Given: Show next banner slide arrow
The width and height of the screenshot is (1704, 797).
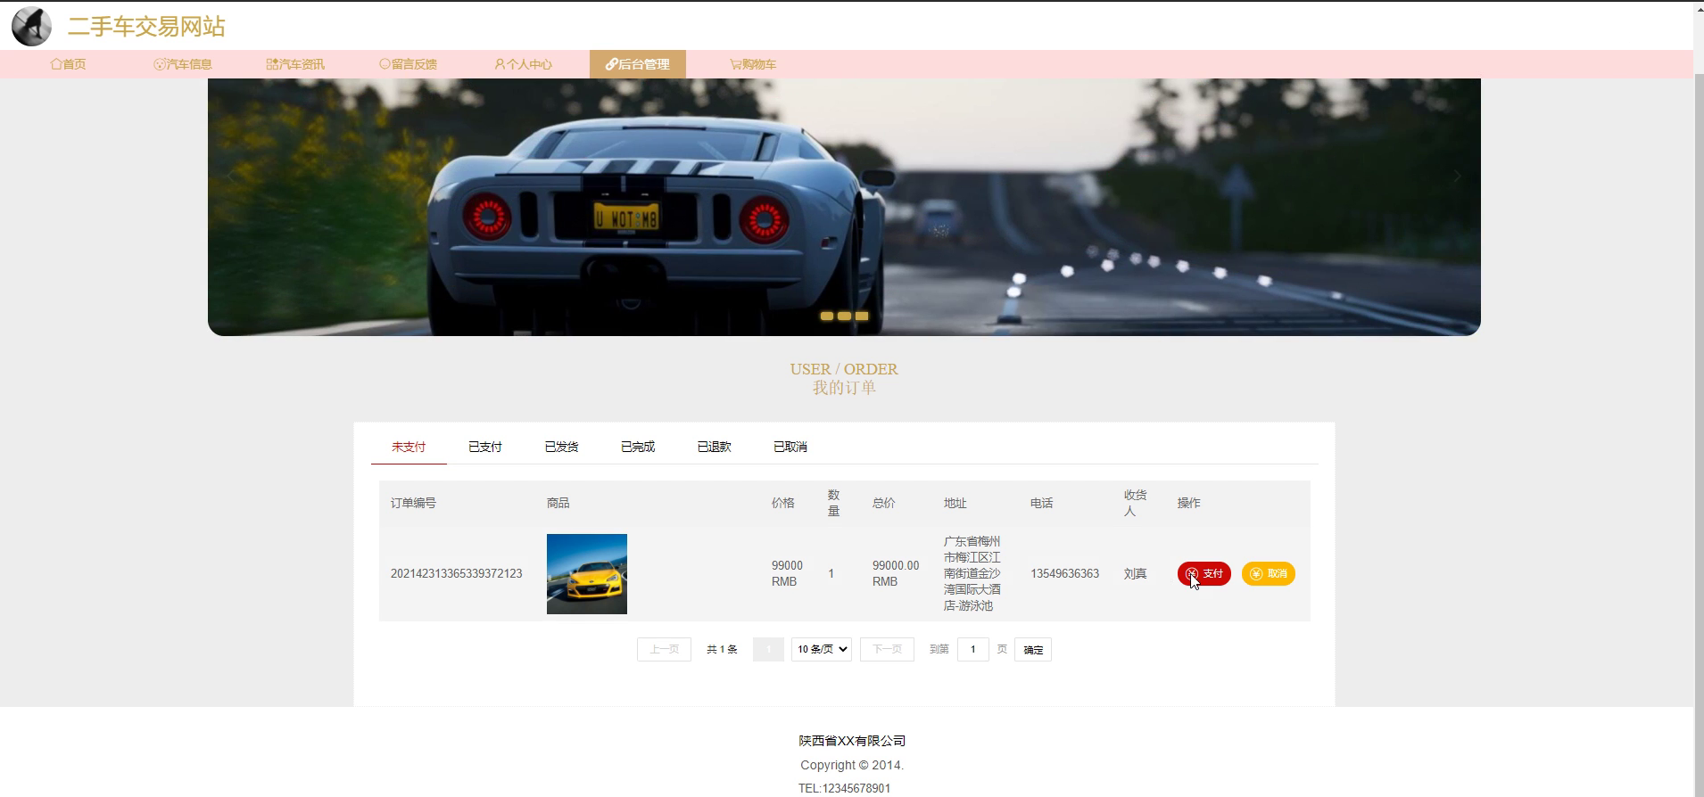Looking at the screenshot, I should coord(1457,177).
